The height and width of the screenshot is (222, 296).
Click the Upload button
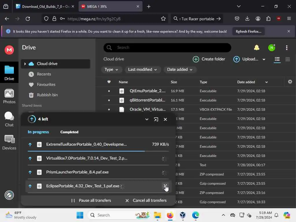(246, 59)
